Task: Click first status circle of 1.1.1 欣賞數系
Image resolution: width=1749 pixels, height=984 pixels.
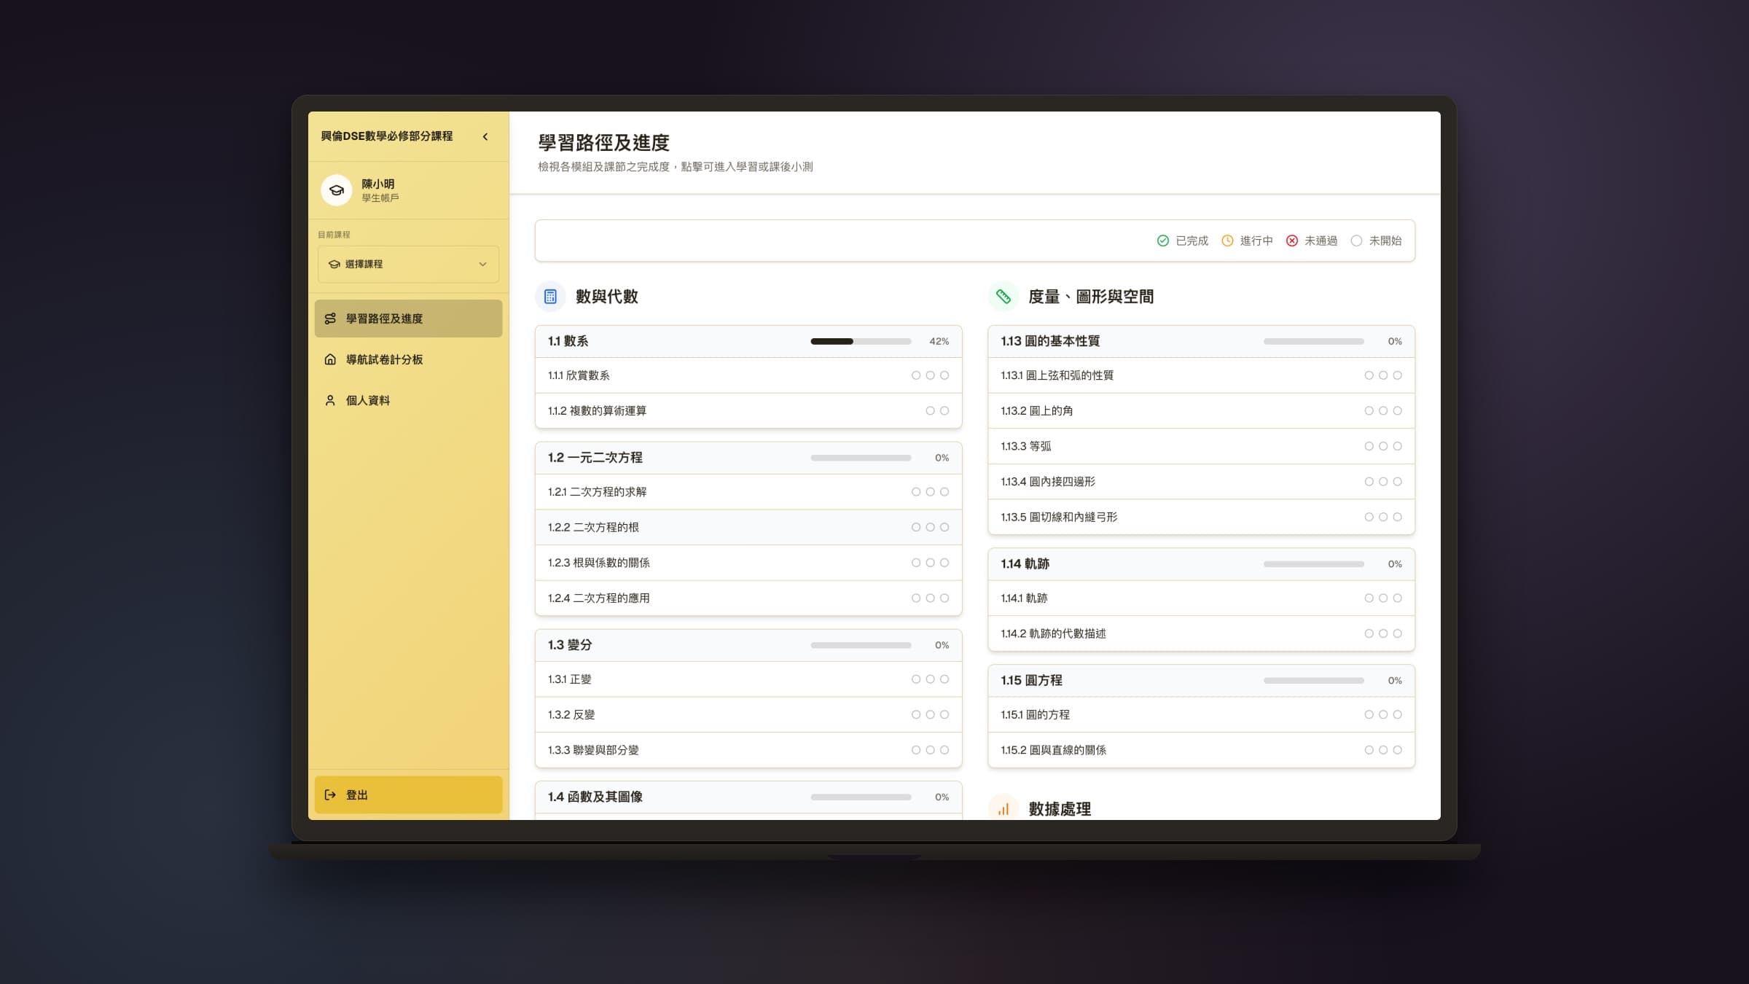Action: pos(916,375)
